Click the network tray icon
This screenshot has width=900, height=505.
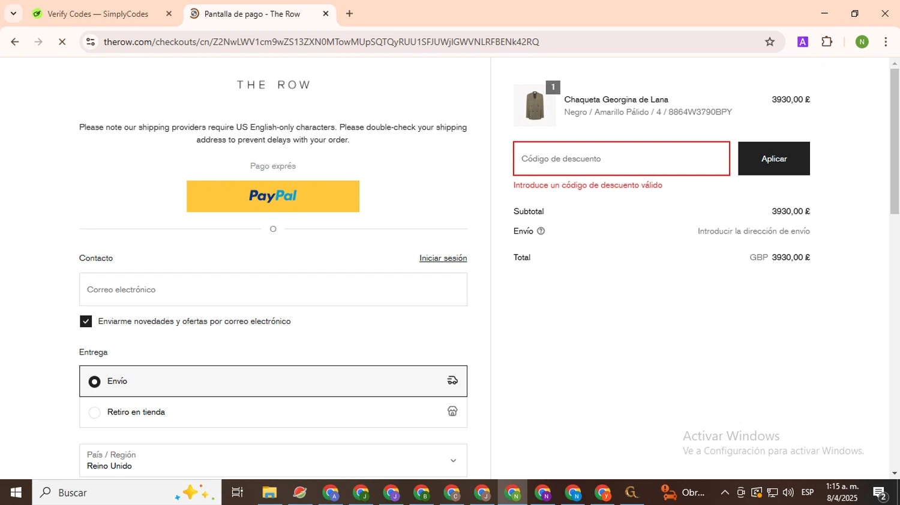tap(772, 492)
